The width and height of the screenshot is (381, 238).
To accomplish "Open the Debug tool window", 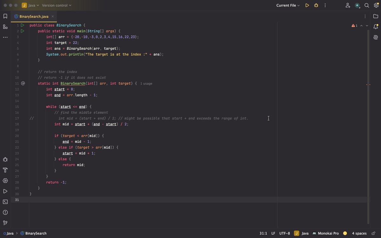I will tap(5, 159).
